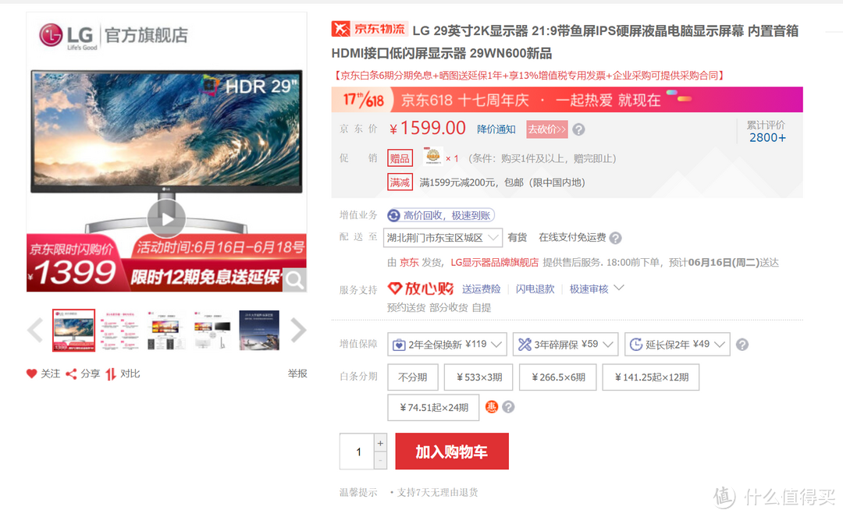843x517 pixels.
Task: Open help icon next to 去砍价
Action: (x=578, y=129)
